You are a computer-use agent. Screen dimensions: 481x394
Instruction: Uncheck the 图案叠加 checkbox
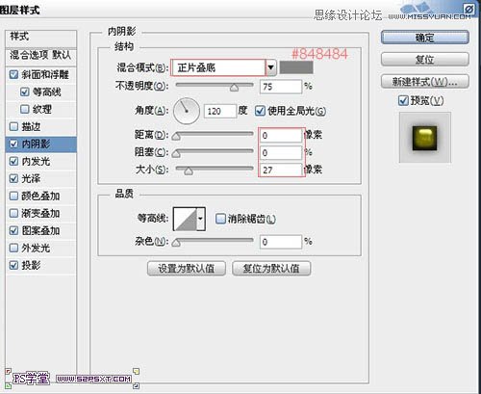[13, 230]
